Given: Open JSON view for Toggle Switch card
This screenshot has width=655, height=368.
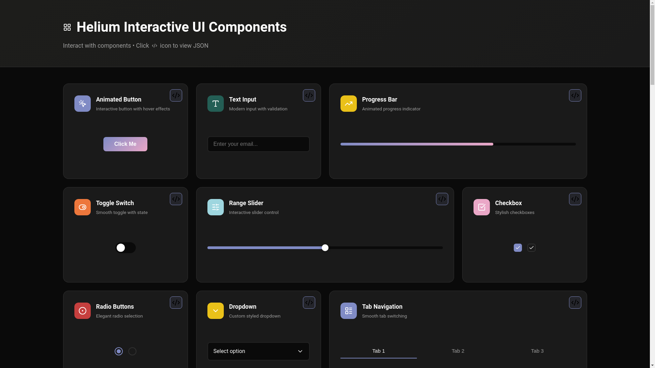Looking at the screenshot, I should (x=176, y=199).
